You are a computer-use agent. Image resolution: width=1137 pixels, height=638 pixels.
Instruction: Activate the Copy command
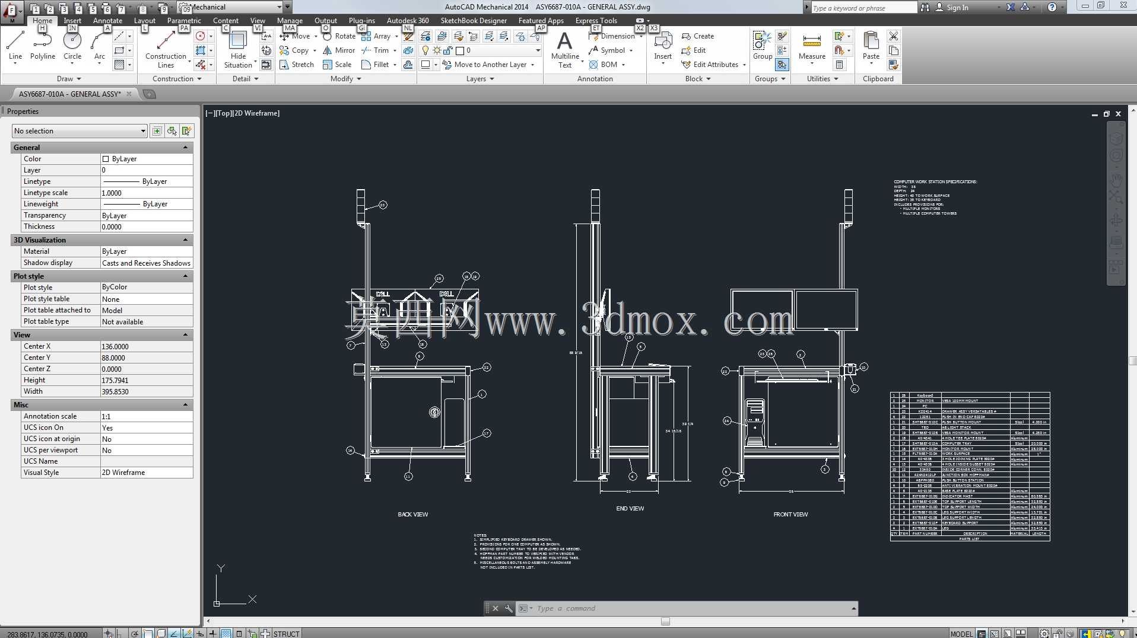pos(294,50)
